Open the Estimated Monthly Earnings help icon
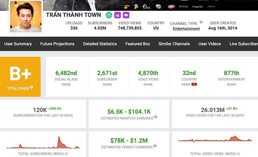 coord(156,117)
